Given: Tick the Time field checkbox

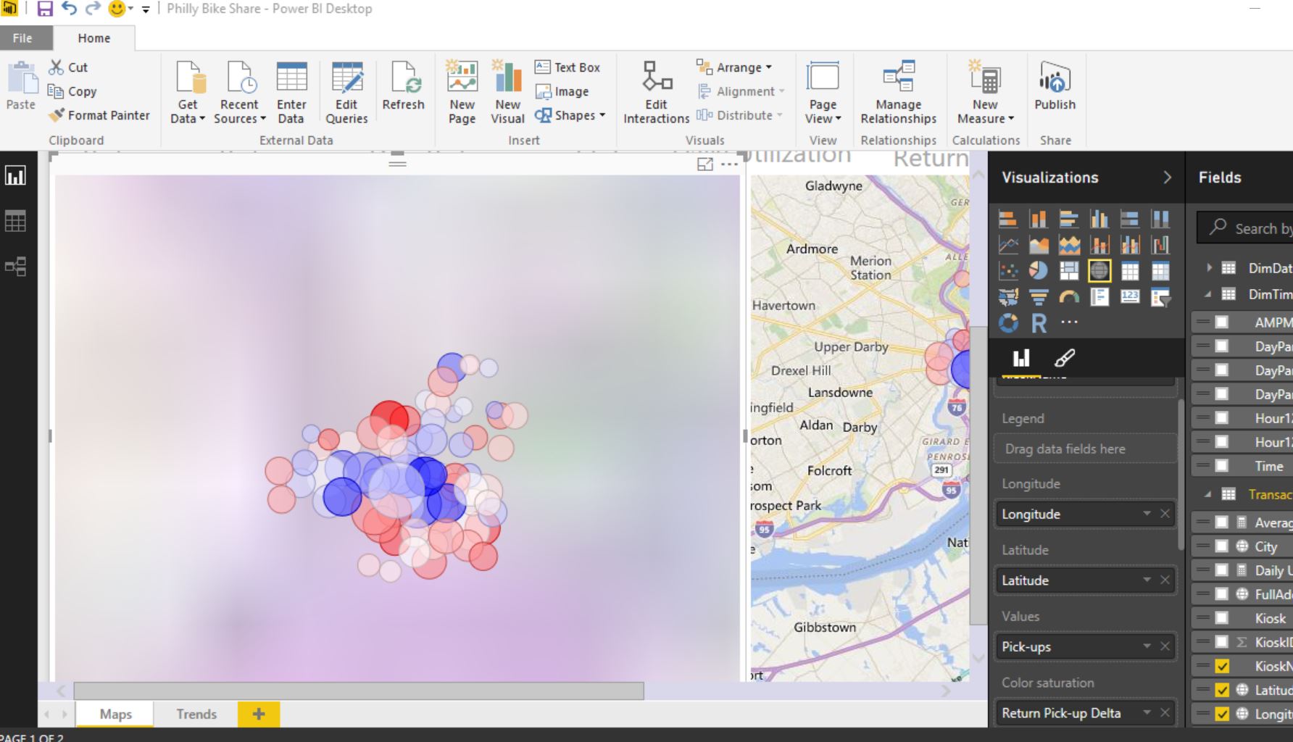Looking at the screenshot, I should click(1222, 466).
